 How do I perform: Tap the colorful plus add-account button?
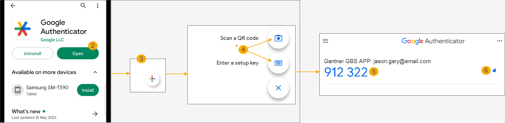(x=152, y=79)
